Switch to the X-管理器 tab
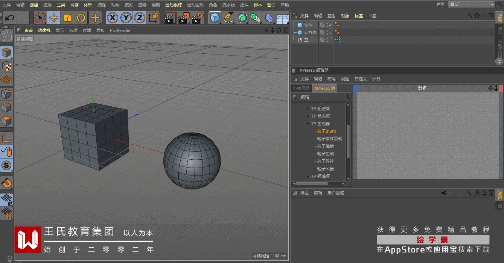 pos(301,88)
